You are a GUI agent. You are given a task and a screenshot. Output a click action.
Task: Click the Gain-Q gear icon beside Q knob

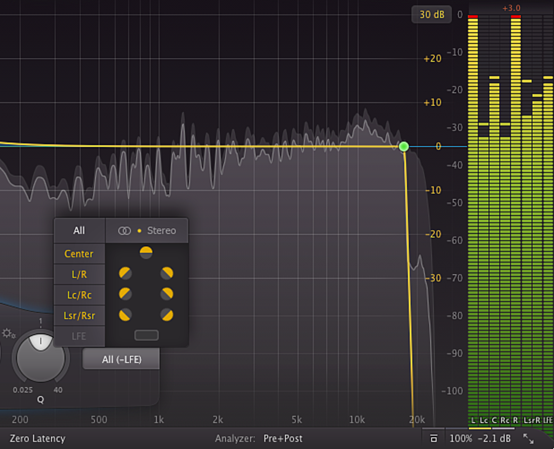click(8, 333)
